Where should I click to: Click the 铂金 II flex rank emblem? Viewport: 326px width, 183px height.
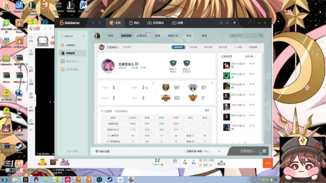[x=187, y=63]
